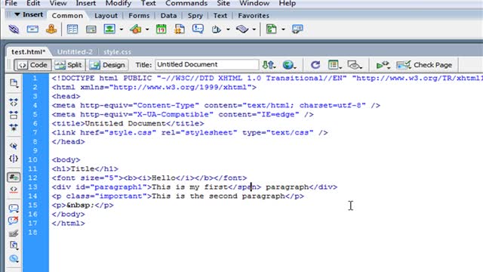
Task: Open the Commands menu
Action: coord(186,3)
